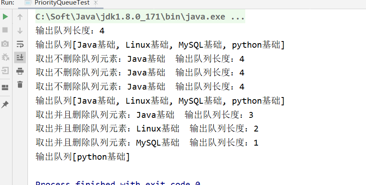Click the first '取出不删除队列元素: Java基础' line
This screenshot has width=366, height=185.
coord(140,59)
